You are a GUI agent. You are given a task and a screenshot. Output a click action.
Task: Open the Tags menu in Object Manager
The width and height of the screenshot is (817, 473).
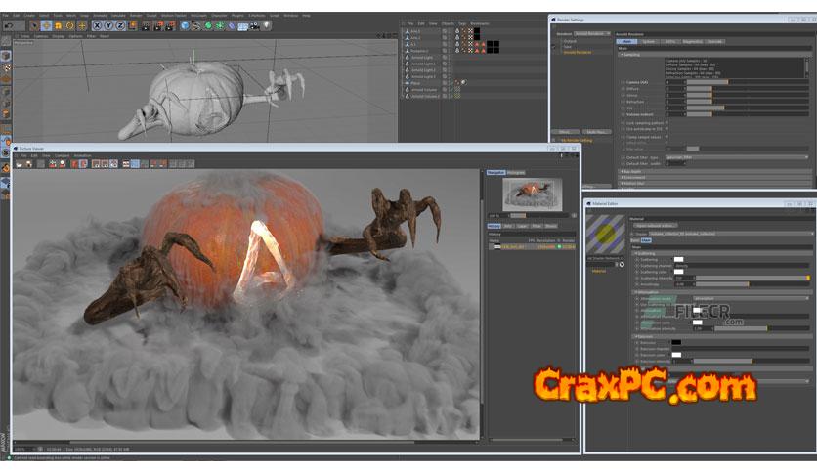pyautogui.click(x=462, y=24)
